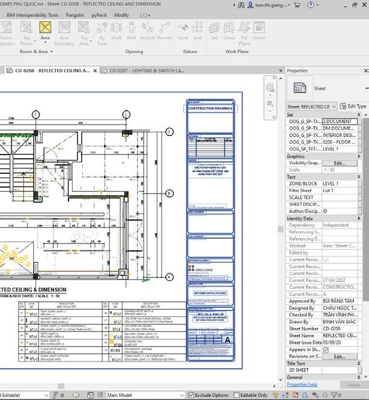This screenshot has width=369, height=400.
Task: Select the Area tool icon
Action: [45, 27]
